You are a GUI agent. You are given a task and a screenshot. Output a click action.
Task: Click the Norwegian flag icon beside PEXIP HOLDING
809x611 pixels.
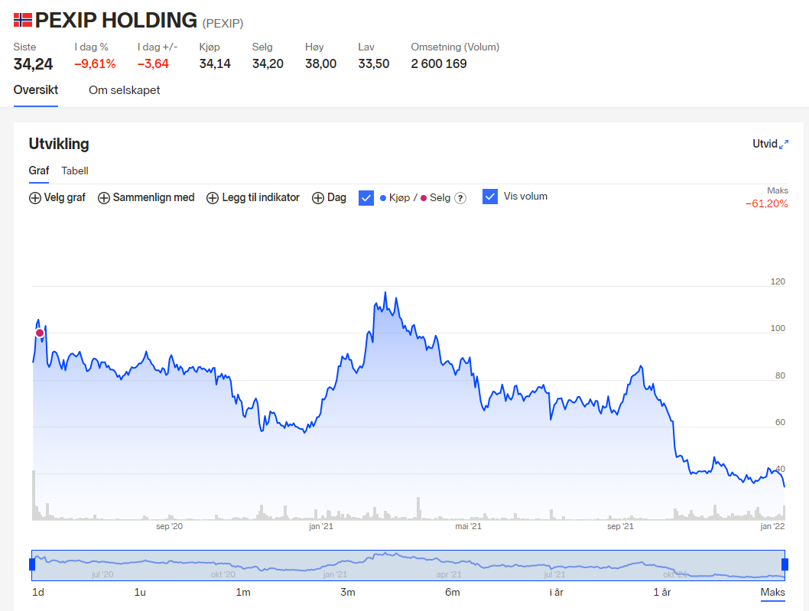(23, 21)
